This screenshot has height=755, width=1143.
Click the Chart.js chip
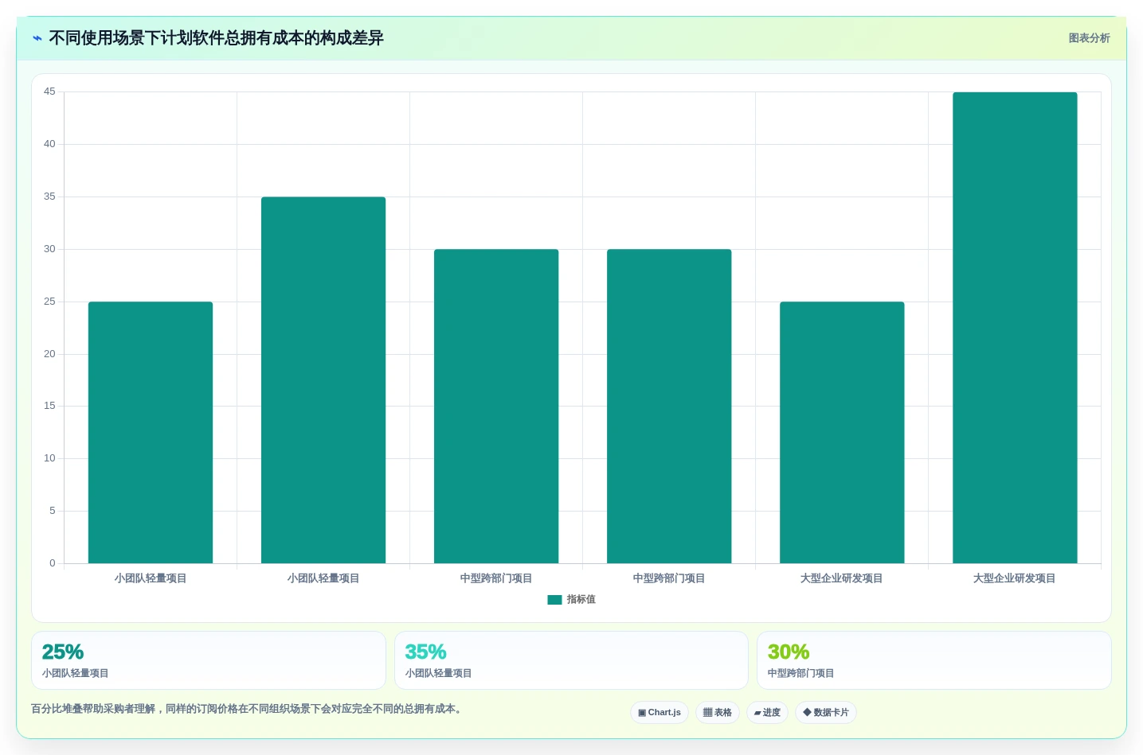660,713
